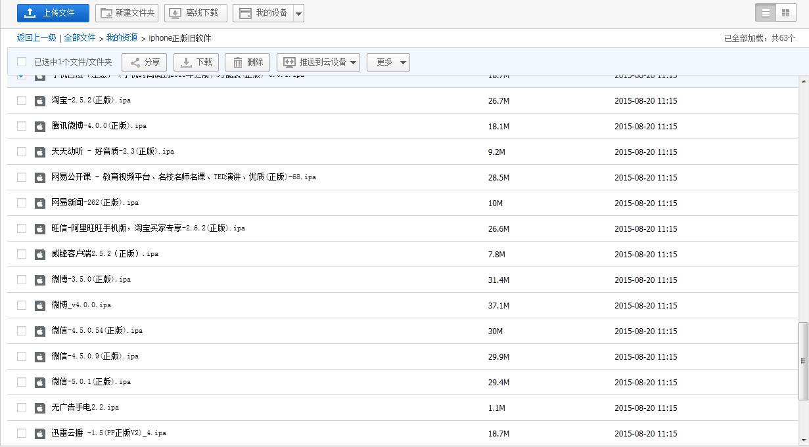Check the box for 微信-4.5.0.54(正版).ipa

click(x=22, y=331)
